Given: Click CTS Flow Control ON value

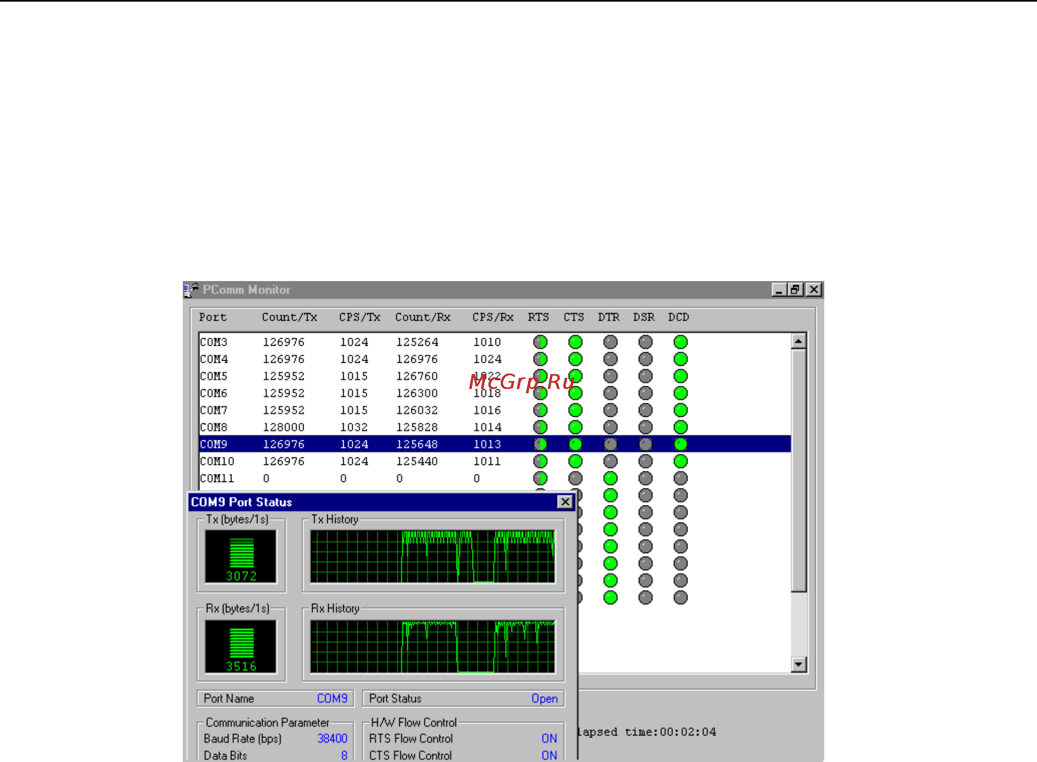Looking at the screenshot, I should (550, 756).
